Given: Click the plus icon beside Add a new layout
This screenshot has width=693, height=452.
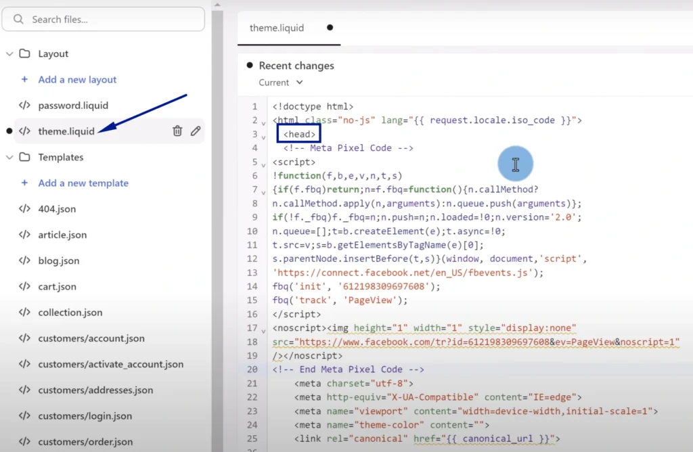Looking at the screenshot, I should point(25,80).
